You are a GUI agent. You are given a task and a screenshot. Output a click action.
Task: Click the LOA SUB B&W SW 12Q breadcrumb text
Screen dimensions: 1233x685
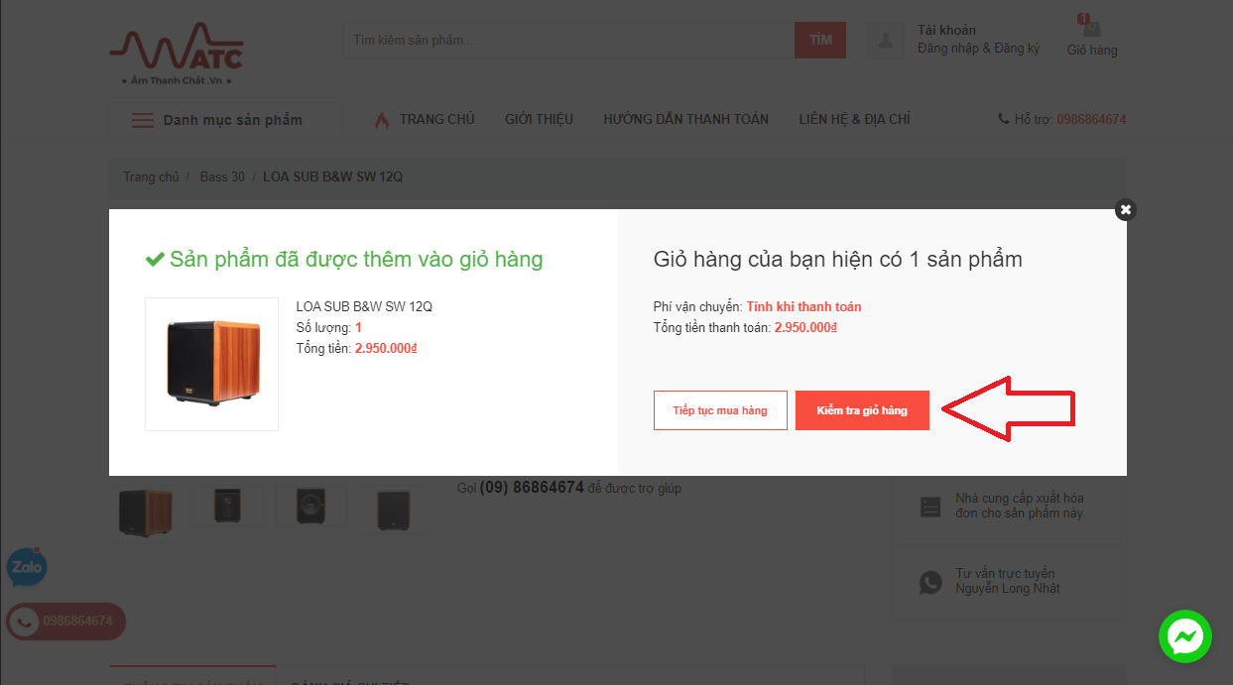click(332, 176)
